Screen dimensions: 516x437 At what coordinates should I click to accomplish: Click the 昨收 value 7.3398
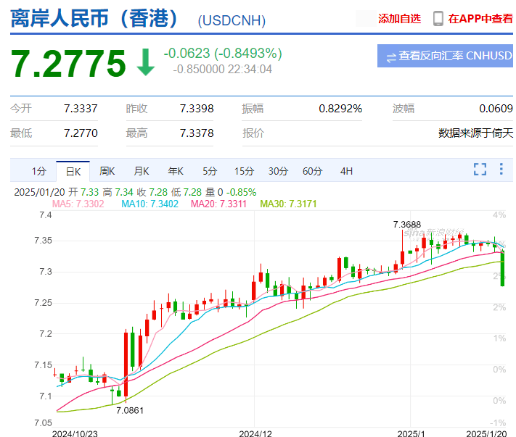coord(197,109)
